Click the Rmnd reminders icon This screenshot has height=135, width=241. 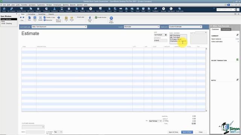tap(143, 9)
